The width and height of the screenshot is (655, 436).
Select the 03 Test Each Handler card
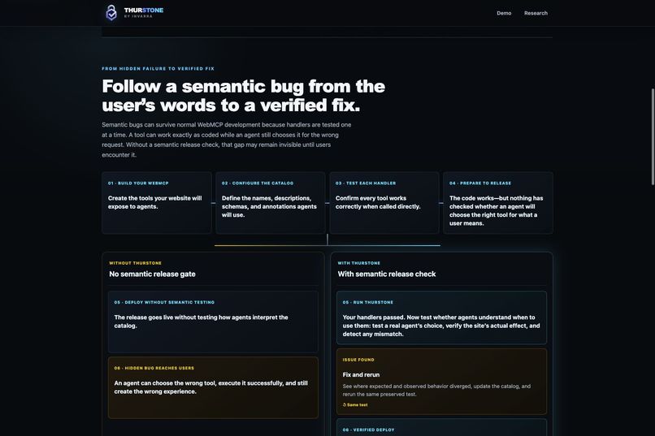pyautogui.click(x=384, y=203)
